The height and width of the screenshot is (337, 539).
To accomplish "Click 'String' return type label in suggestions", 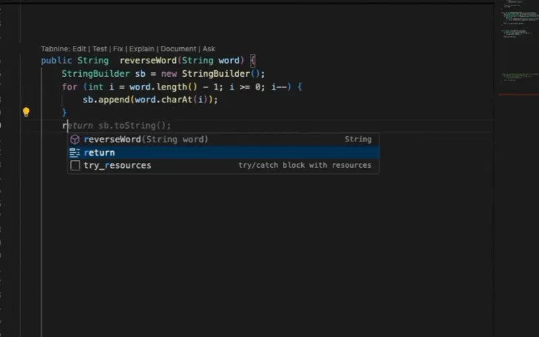I will [358, 140].
